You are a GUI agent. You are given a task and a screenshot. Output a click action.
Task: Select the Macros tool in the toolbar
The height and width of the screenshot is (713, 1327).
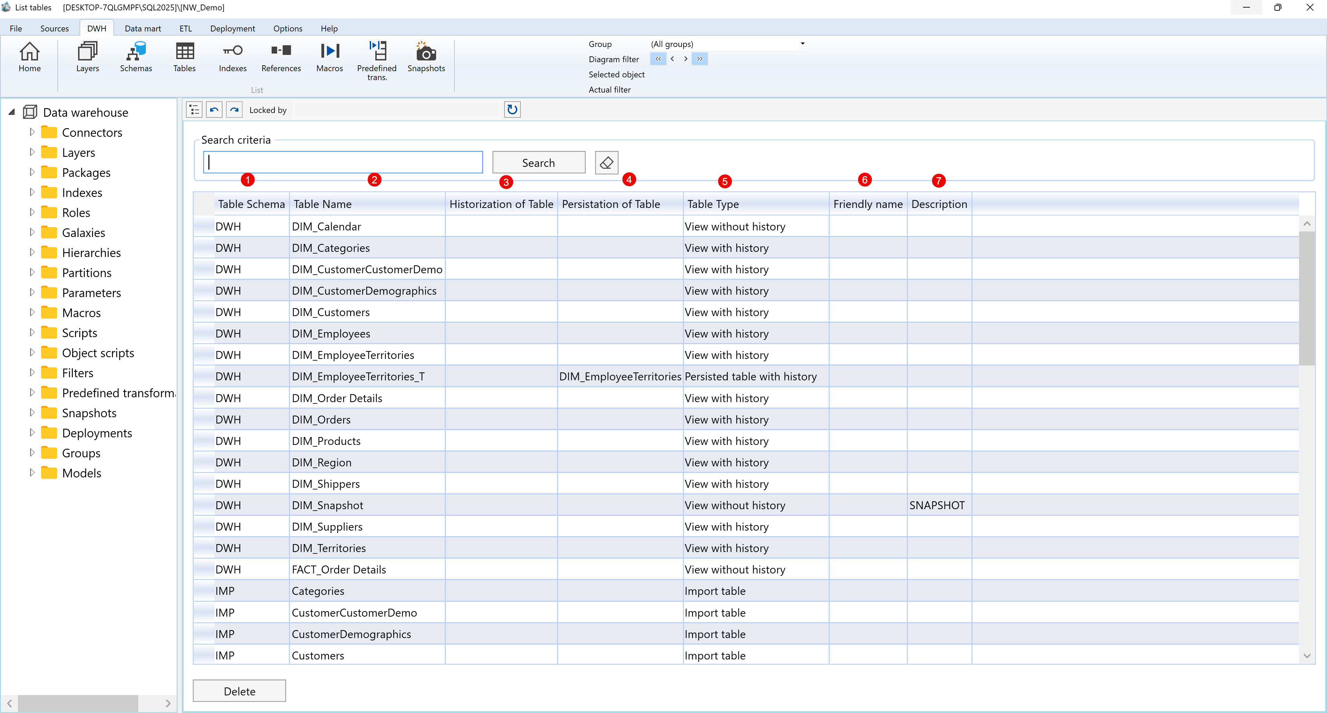tap(329, 58)
